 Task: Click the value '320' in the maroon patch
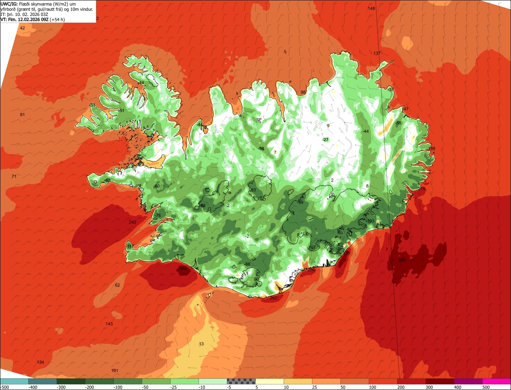coord(402,260)
